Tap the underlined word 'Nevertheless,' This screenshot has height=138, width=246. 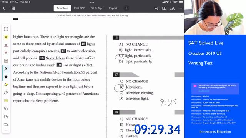tap(55, 58)
